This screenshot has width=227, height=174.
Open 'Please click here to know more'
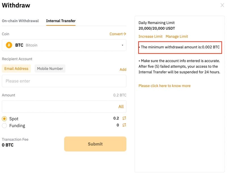164,86
